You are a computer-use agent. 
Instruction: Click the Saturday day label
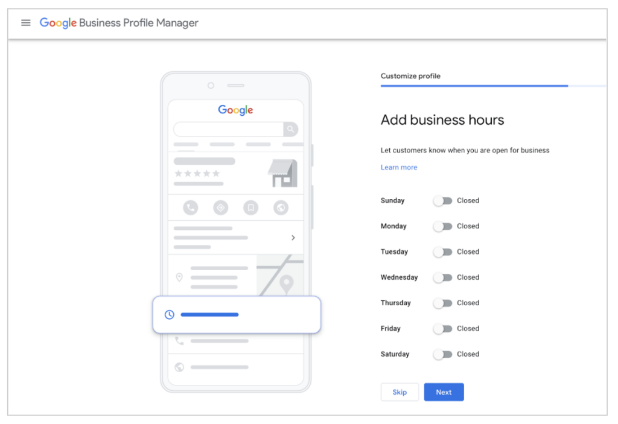395,354
